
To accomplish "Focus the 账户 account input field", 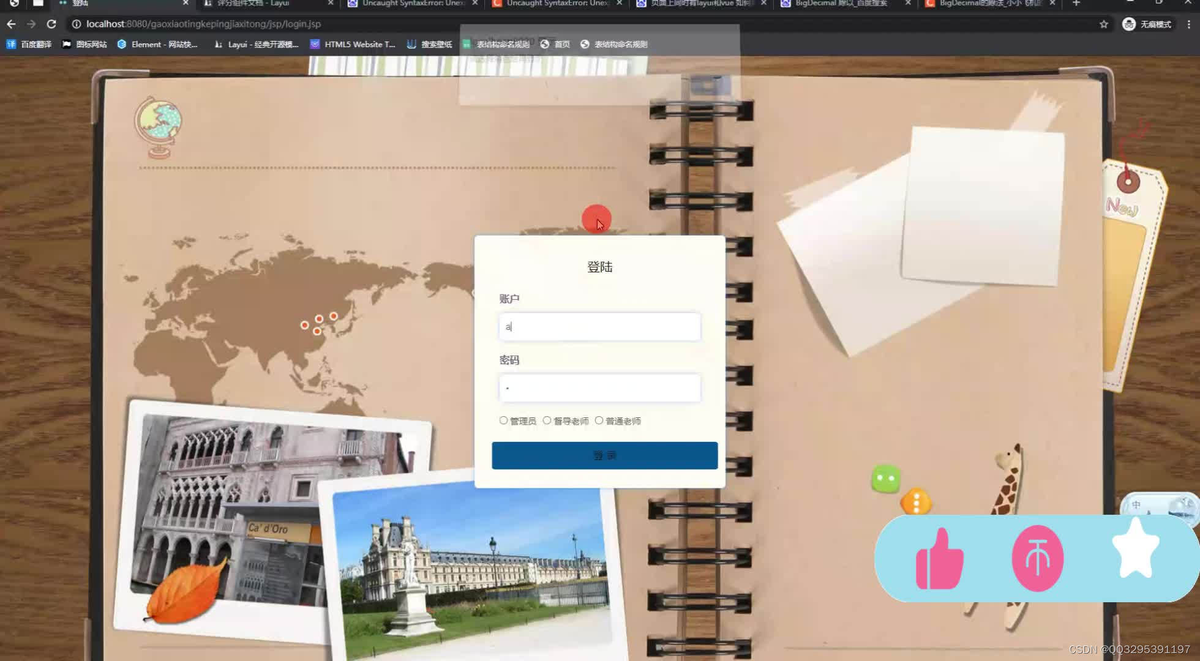I will (599, 327).
